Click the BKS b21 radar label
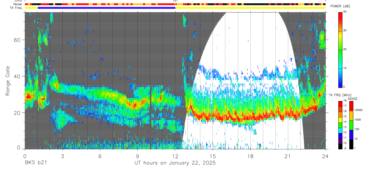 (35, 163)
